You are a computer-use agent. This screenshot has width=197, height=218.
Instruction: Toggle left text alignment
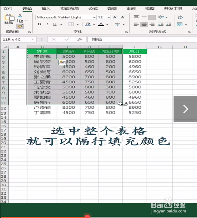[136, 24]
